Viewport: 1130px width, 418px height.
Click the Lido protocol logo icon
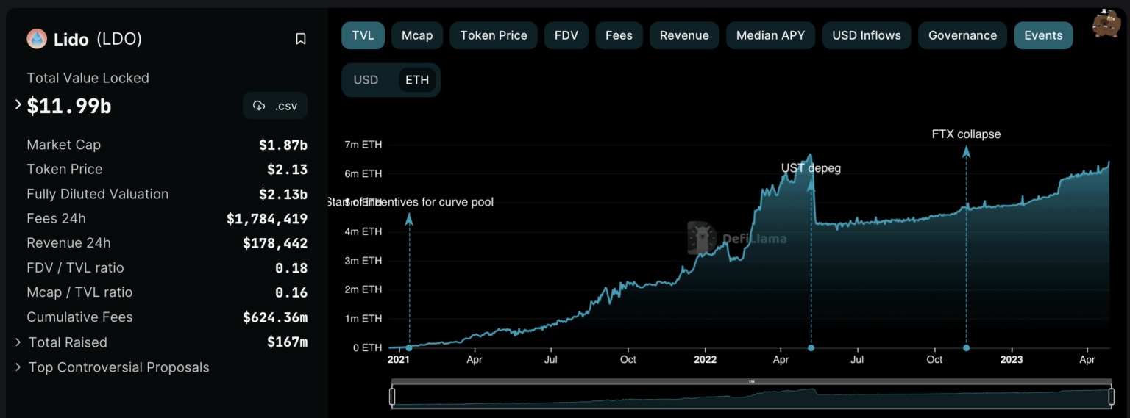coord(37,39)
